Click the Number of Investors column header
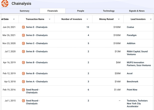The height and width of the screenshot is (110, 154). pos(72,19)
